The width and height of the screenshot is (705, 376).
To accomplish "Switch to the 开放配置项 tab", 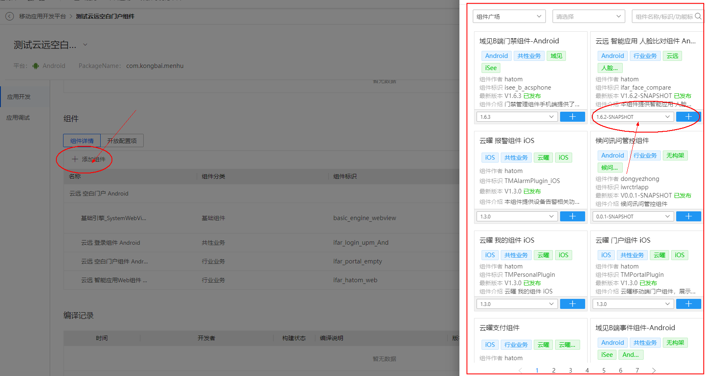I will 122,141.
